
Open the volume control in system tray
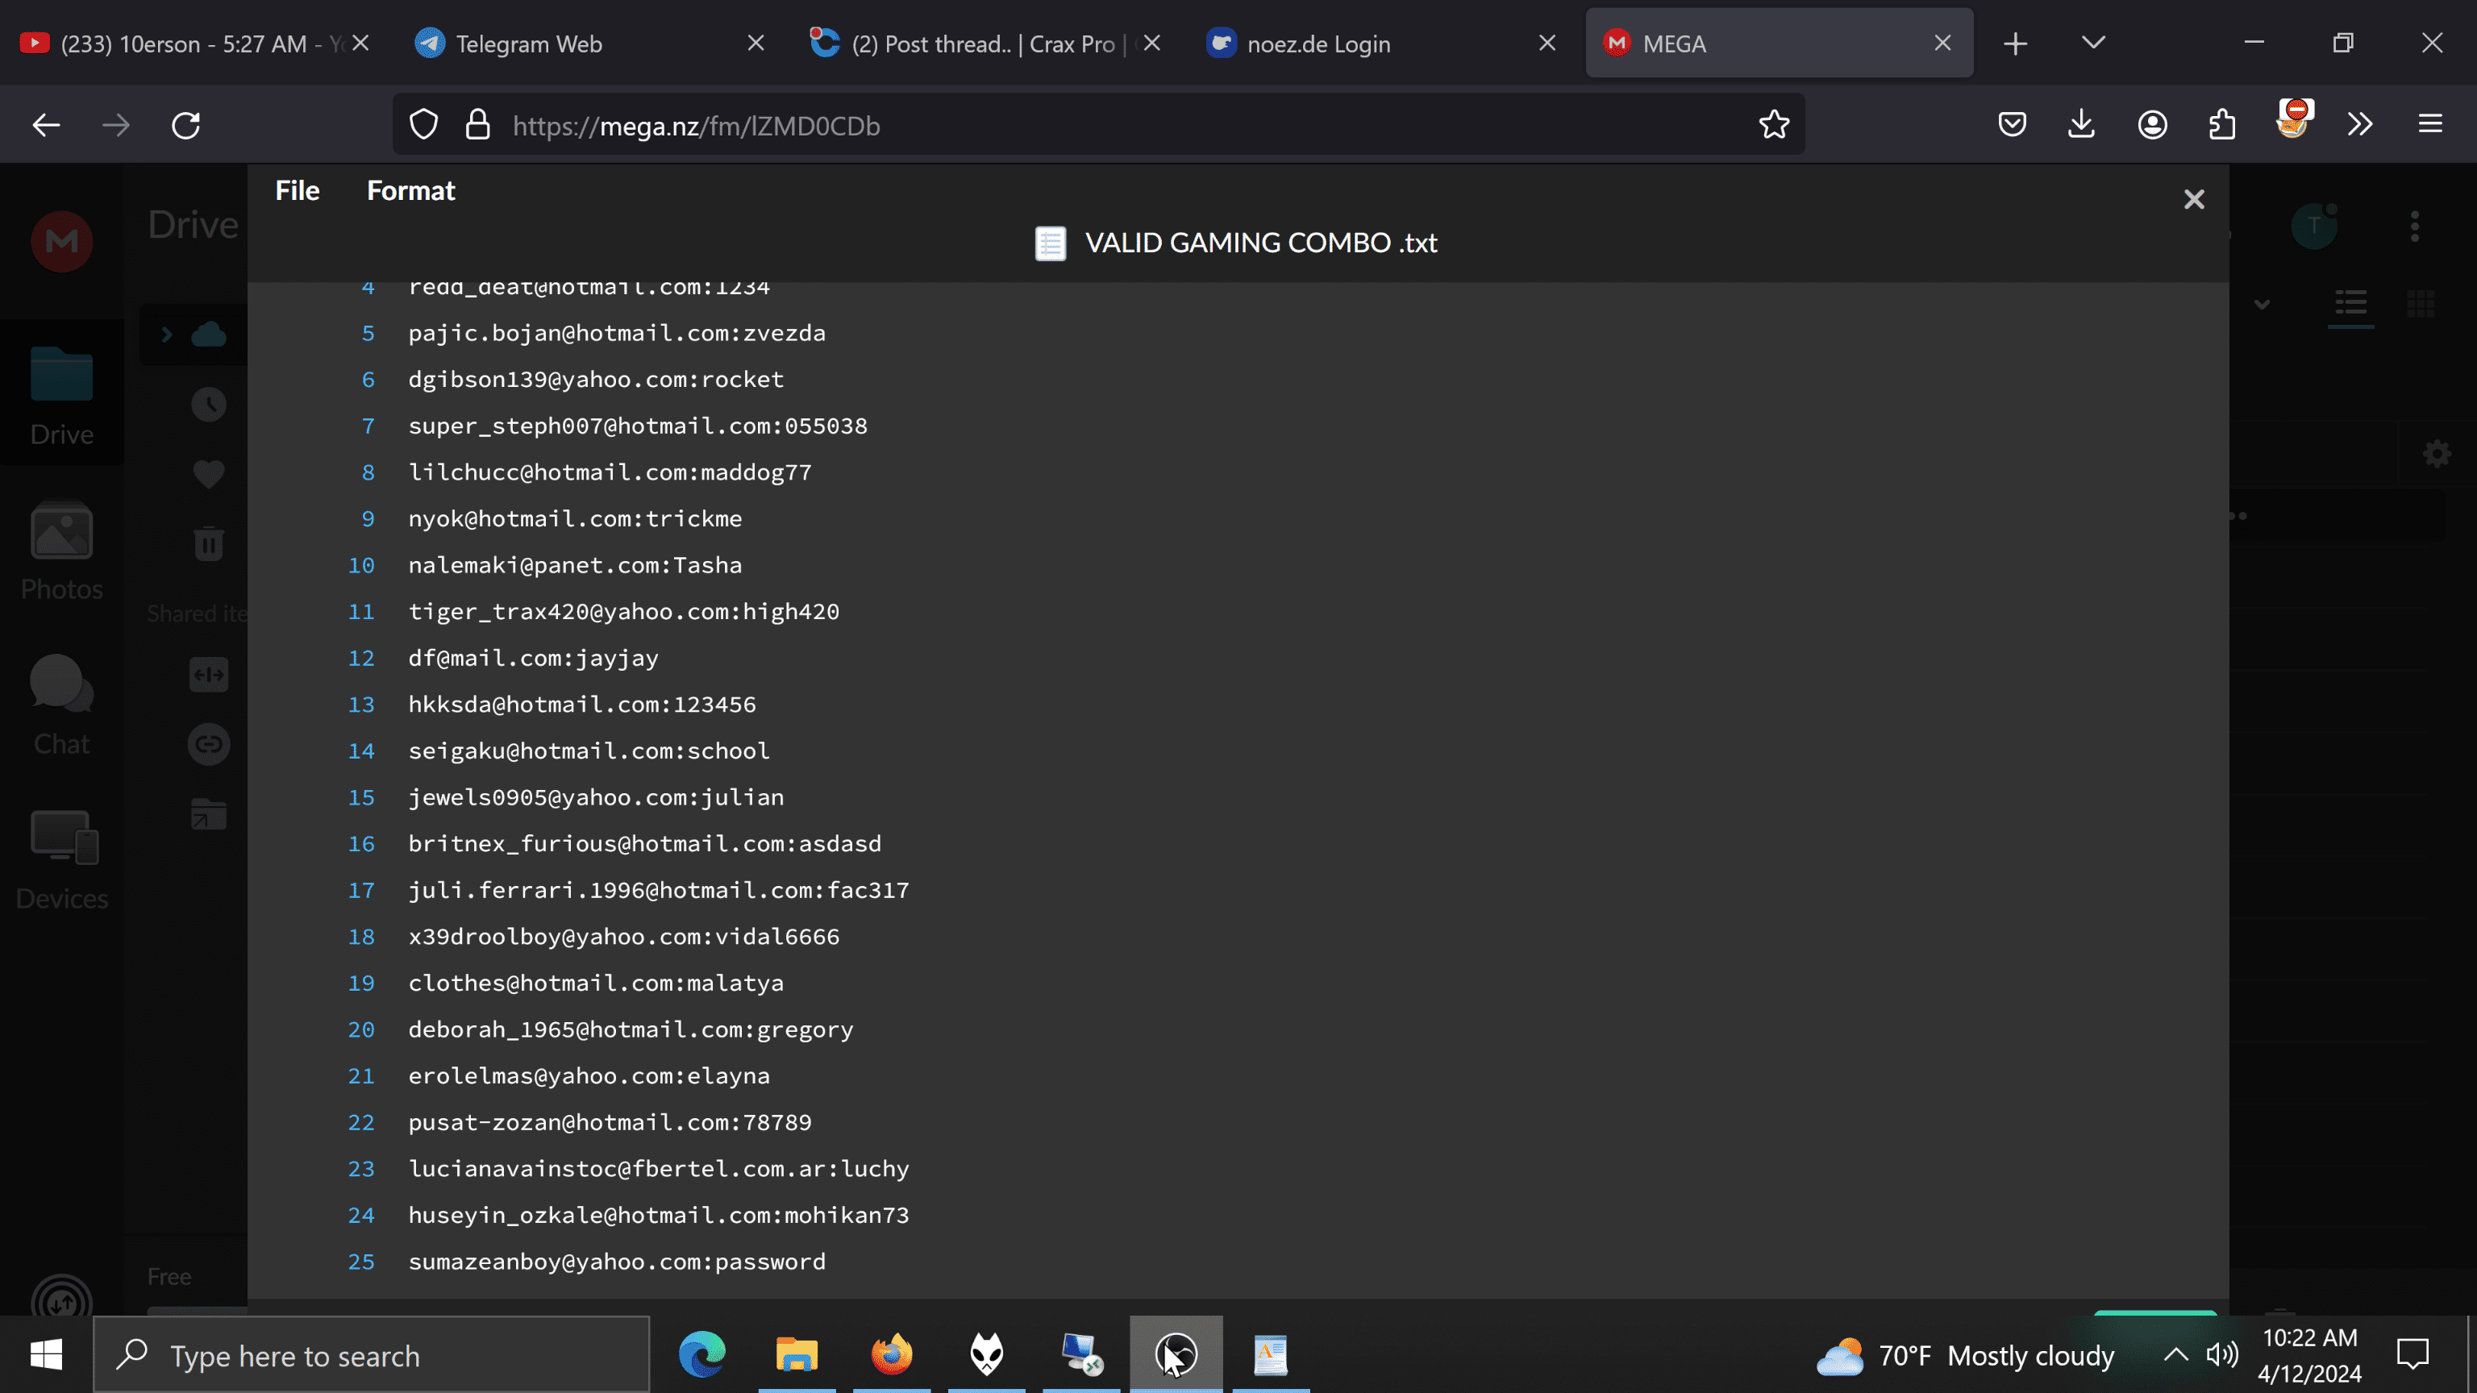pos(2222,1355)
